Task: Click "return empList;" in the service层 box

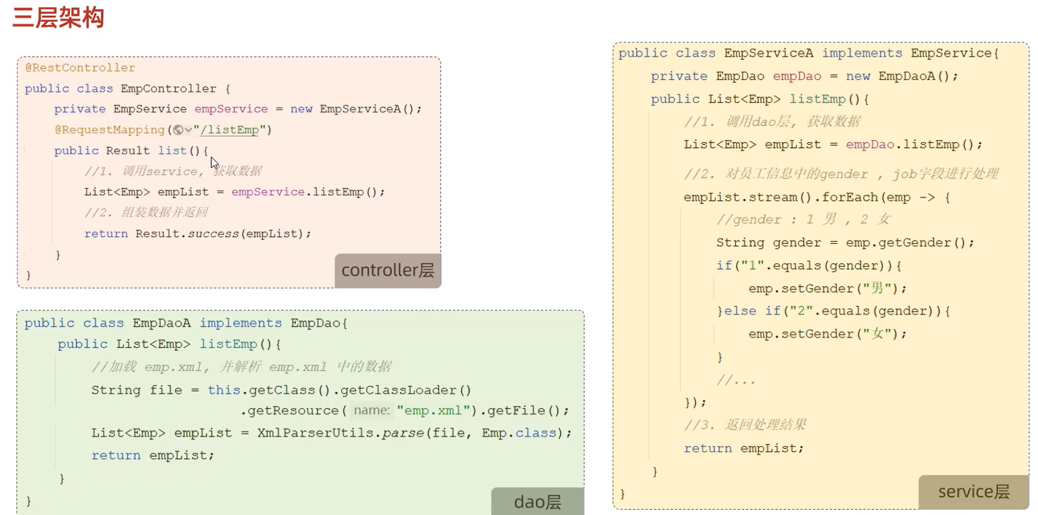Action: click(x=744, y=448)
